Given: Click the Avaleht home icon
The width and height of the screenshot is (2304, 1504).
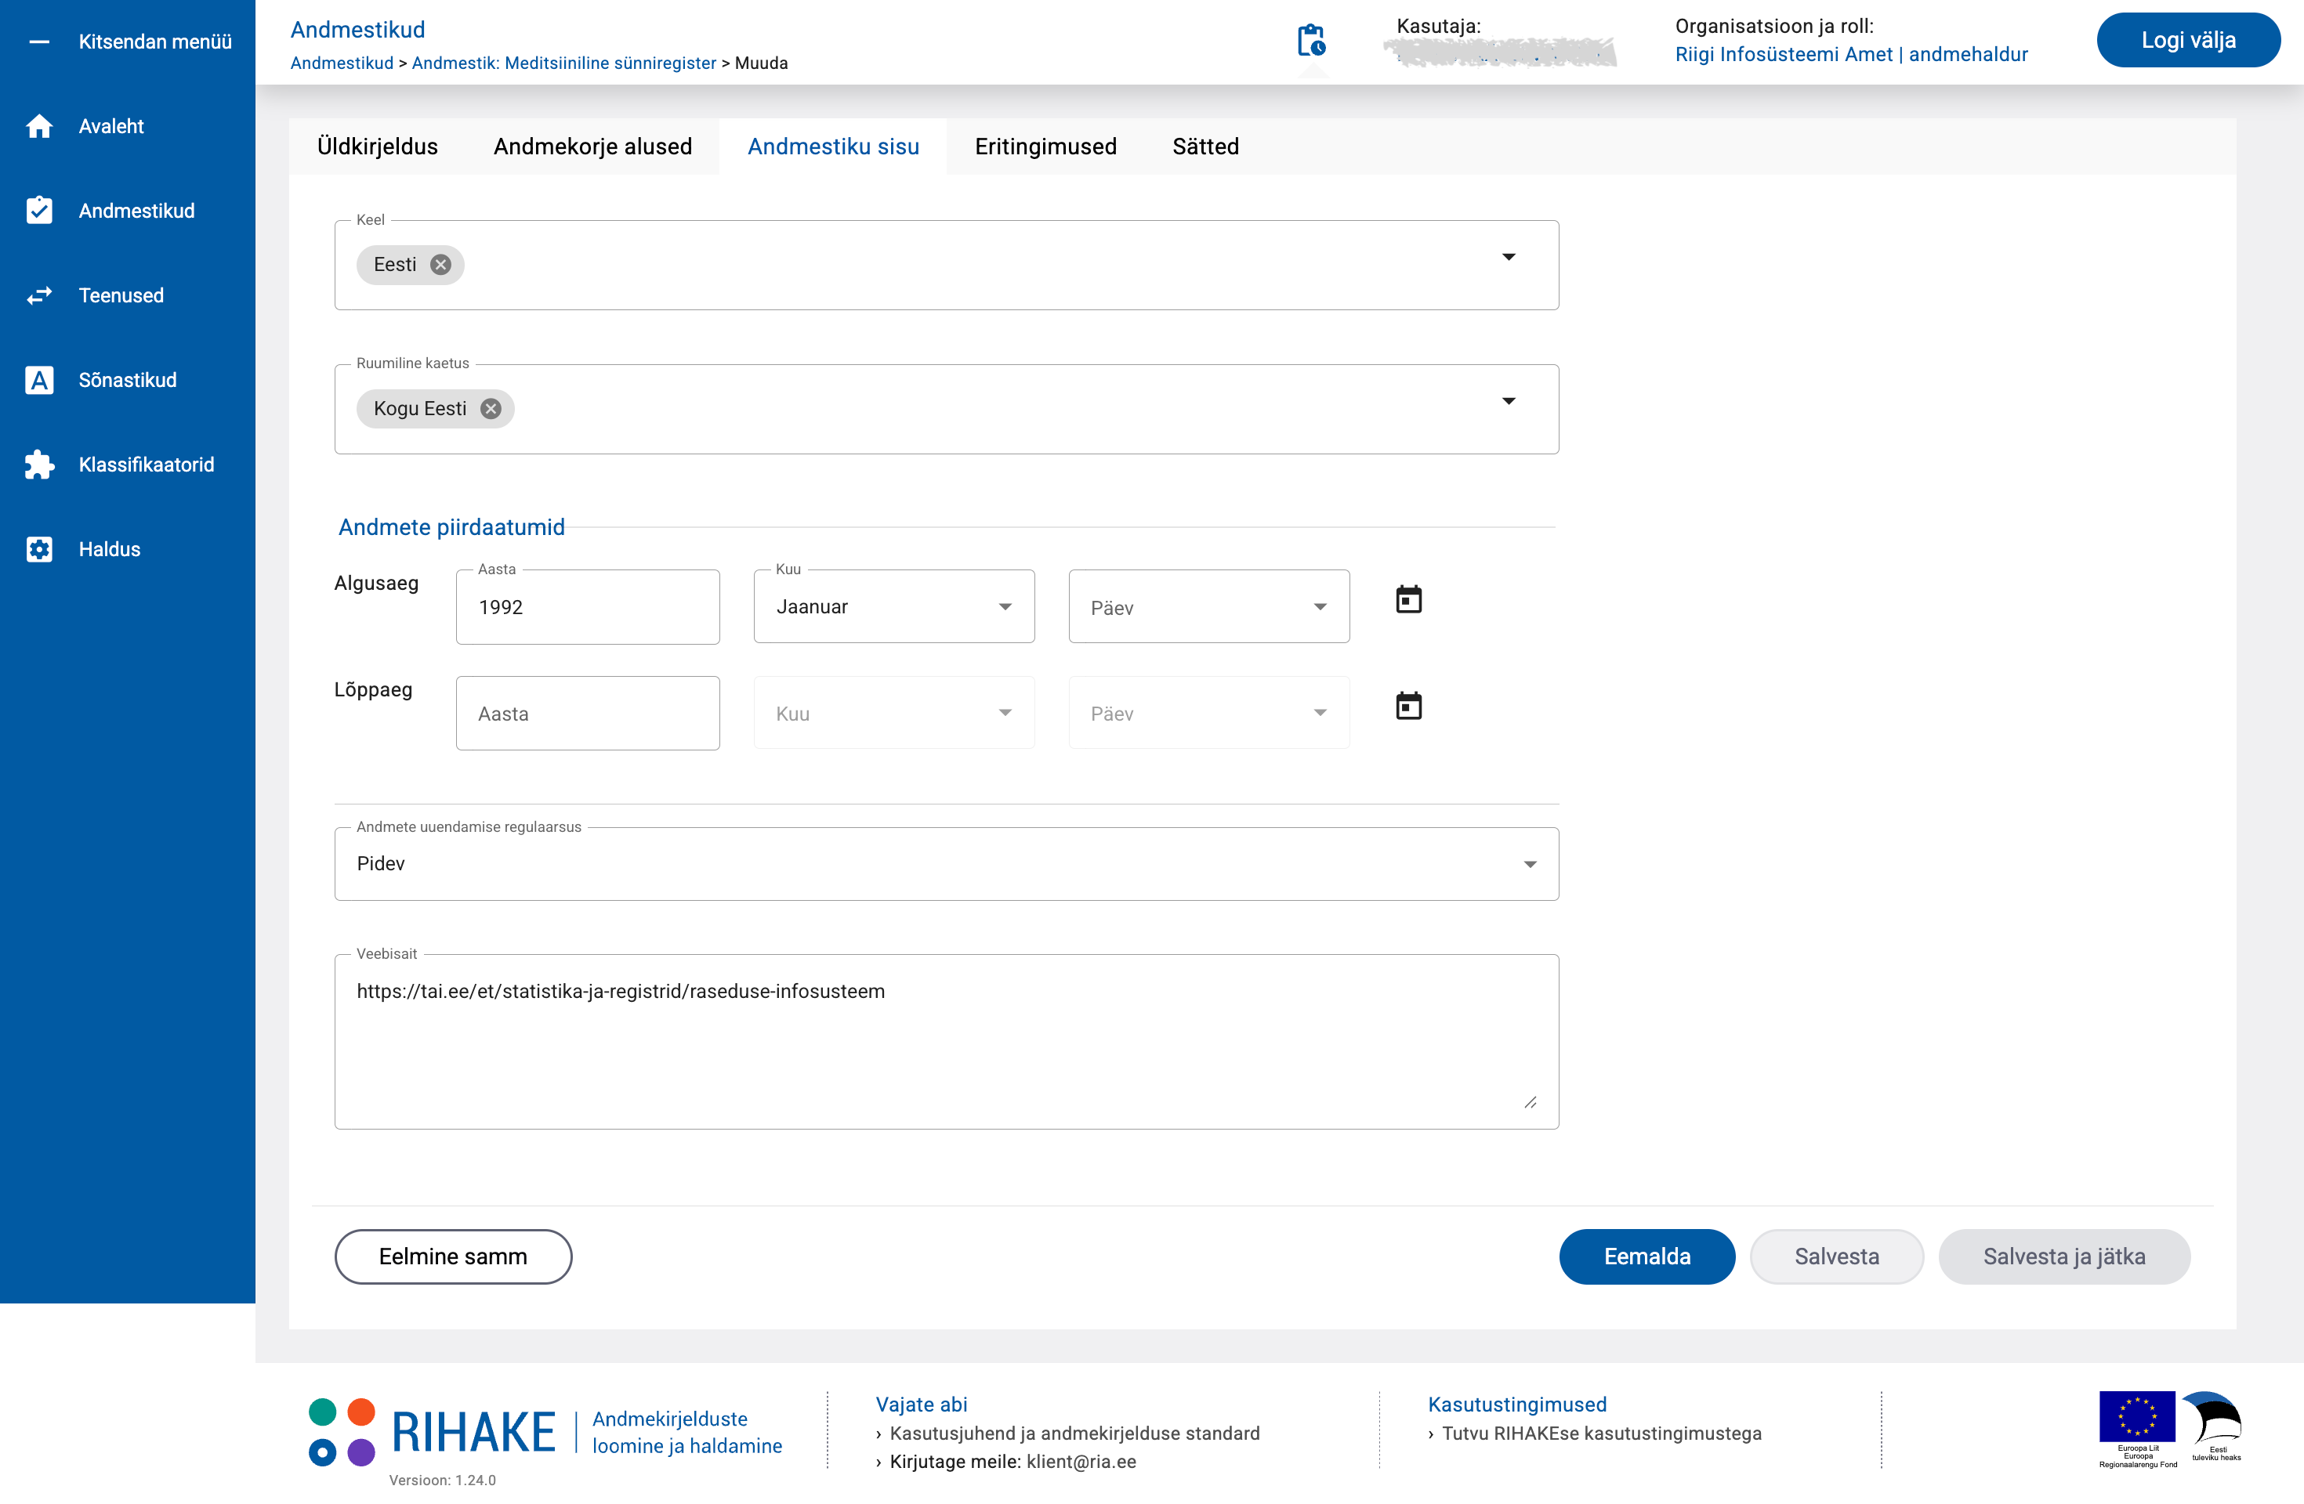Looking at the screenshot, I should (38, 127).
